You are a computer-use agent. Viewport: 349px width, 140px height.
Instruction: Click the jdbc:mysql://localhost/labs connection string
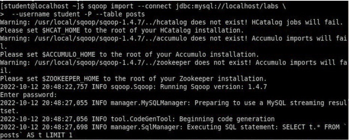[x=225, y=6]
